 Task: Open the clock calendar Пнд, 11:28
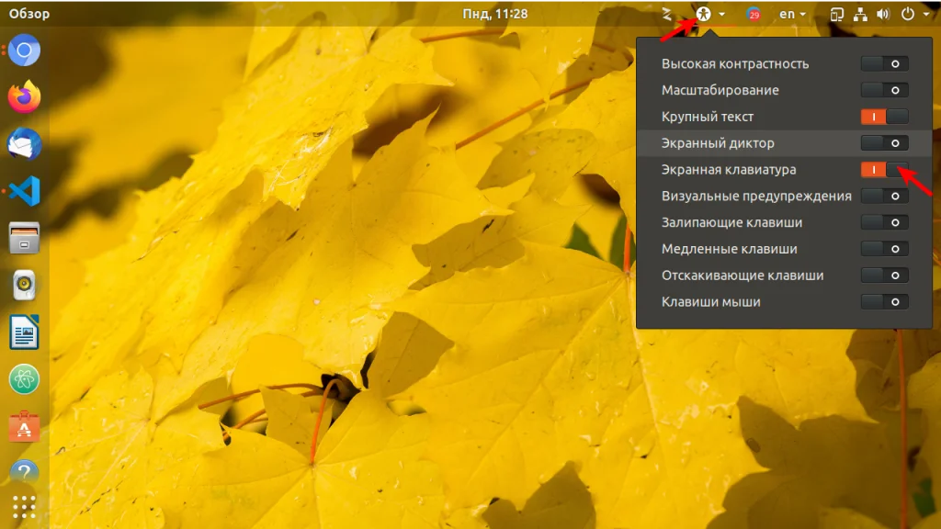click(x=495, y=13)
